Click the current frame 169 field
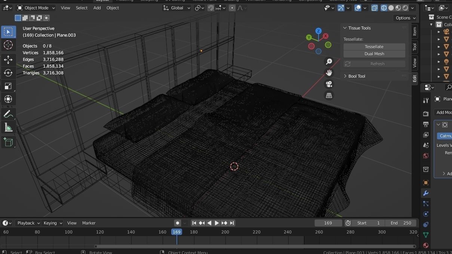This screenshot has width=452, height=254. click(328, 223)
